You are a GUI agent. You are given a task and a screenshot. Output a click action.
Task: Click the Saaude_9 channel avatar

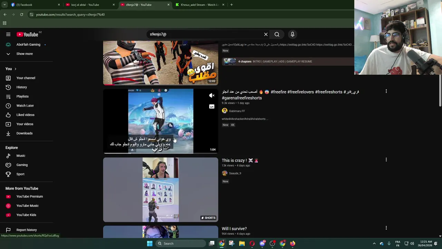tap(224, 173)
